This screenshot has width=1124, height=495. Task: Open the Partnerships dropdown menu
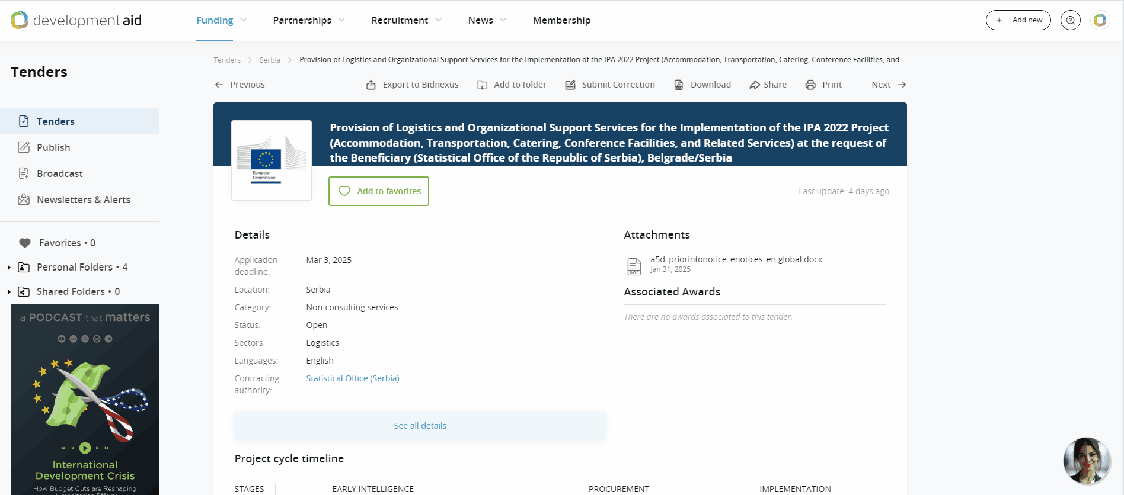click(x=308, y=20)
